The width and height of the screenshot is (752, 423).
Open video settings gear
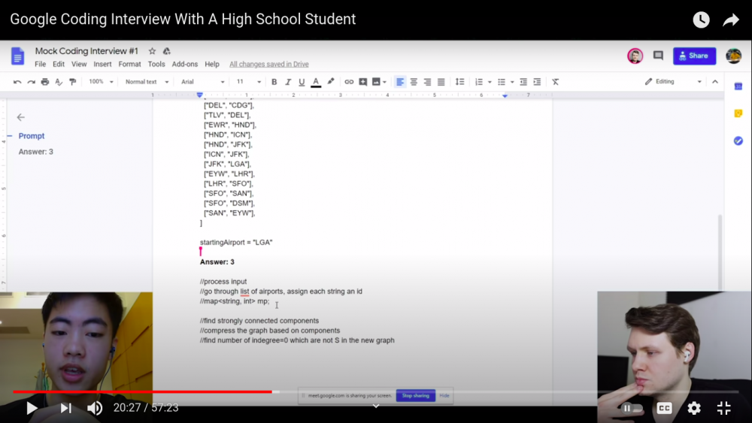[x=694, y=408]
